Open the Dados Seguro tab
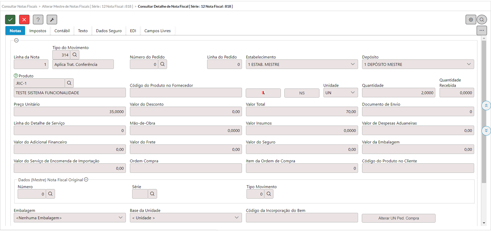Image resolution: width=491 pixels, height=231 pixels. pyautogui.click(x=109, y=31)
